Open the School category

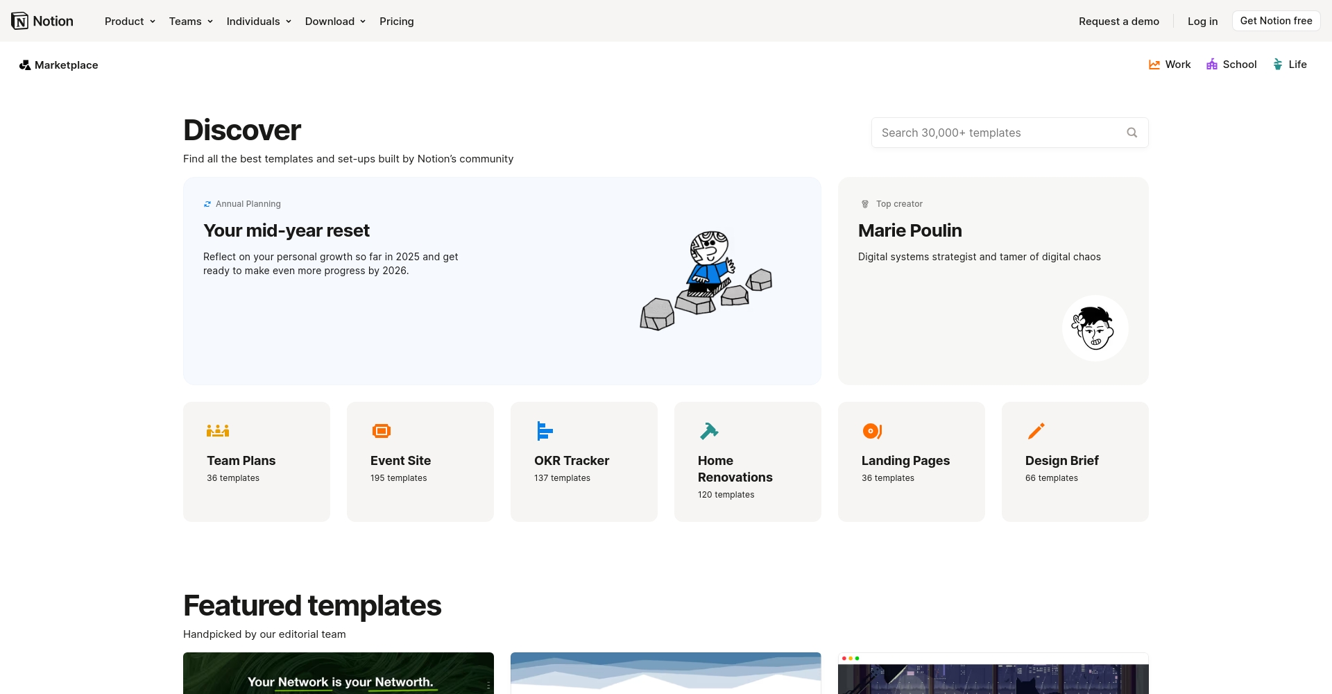point(1231,65)
